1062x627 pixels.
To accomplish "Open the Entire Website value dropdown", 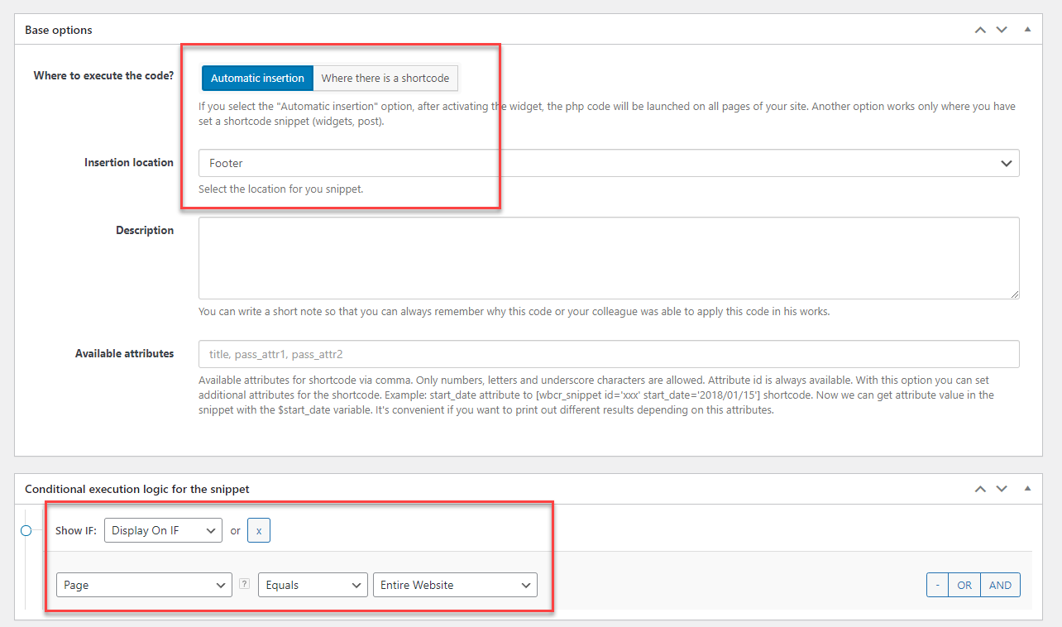I will (x=455, y=585).
